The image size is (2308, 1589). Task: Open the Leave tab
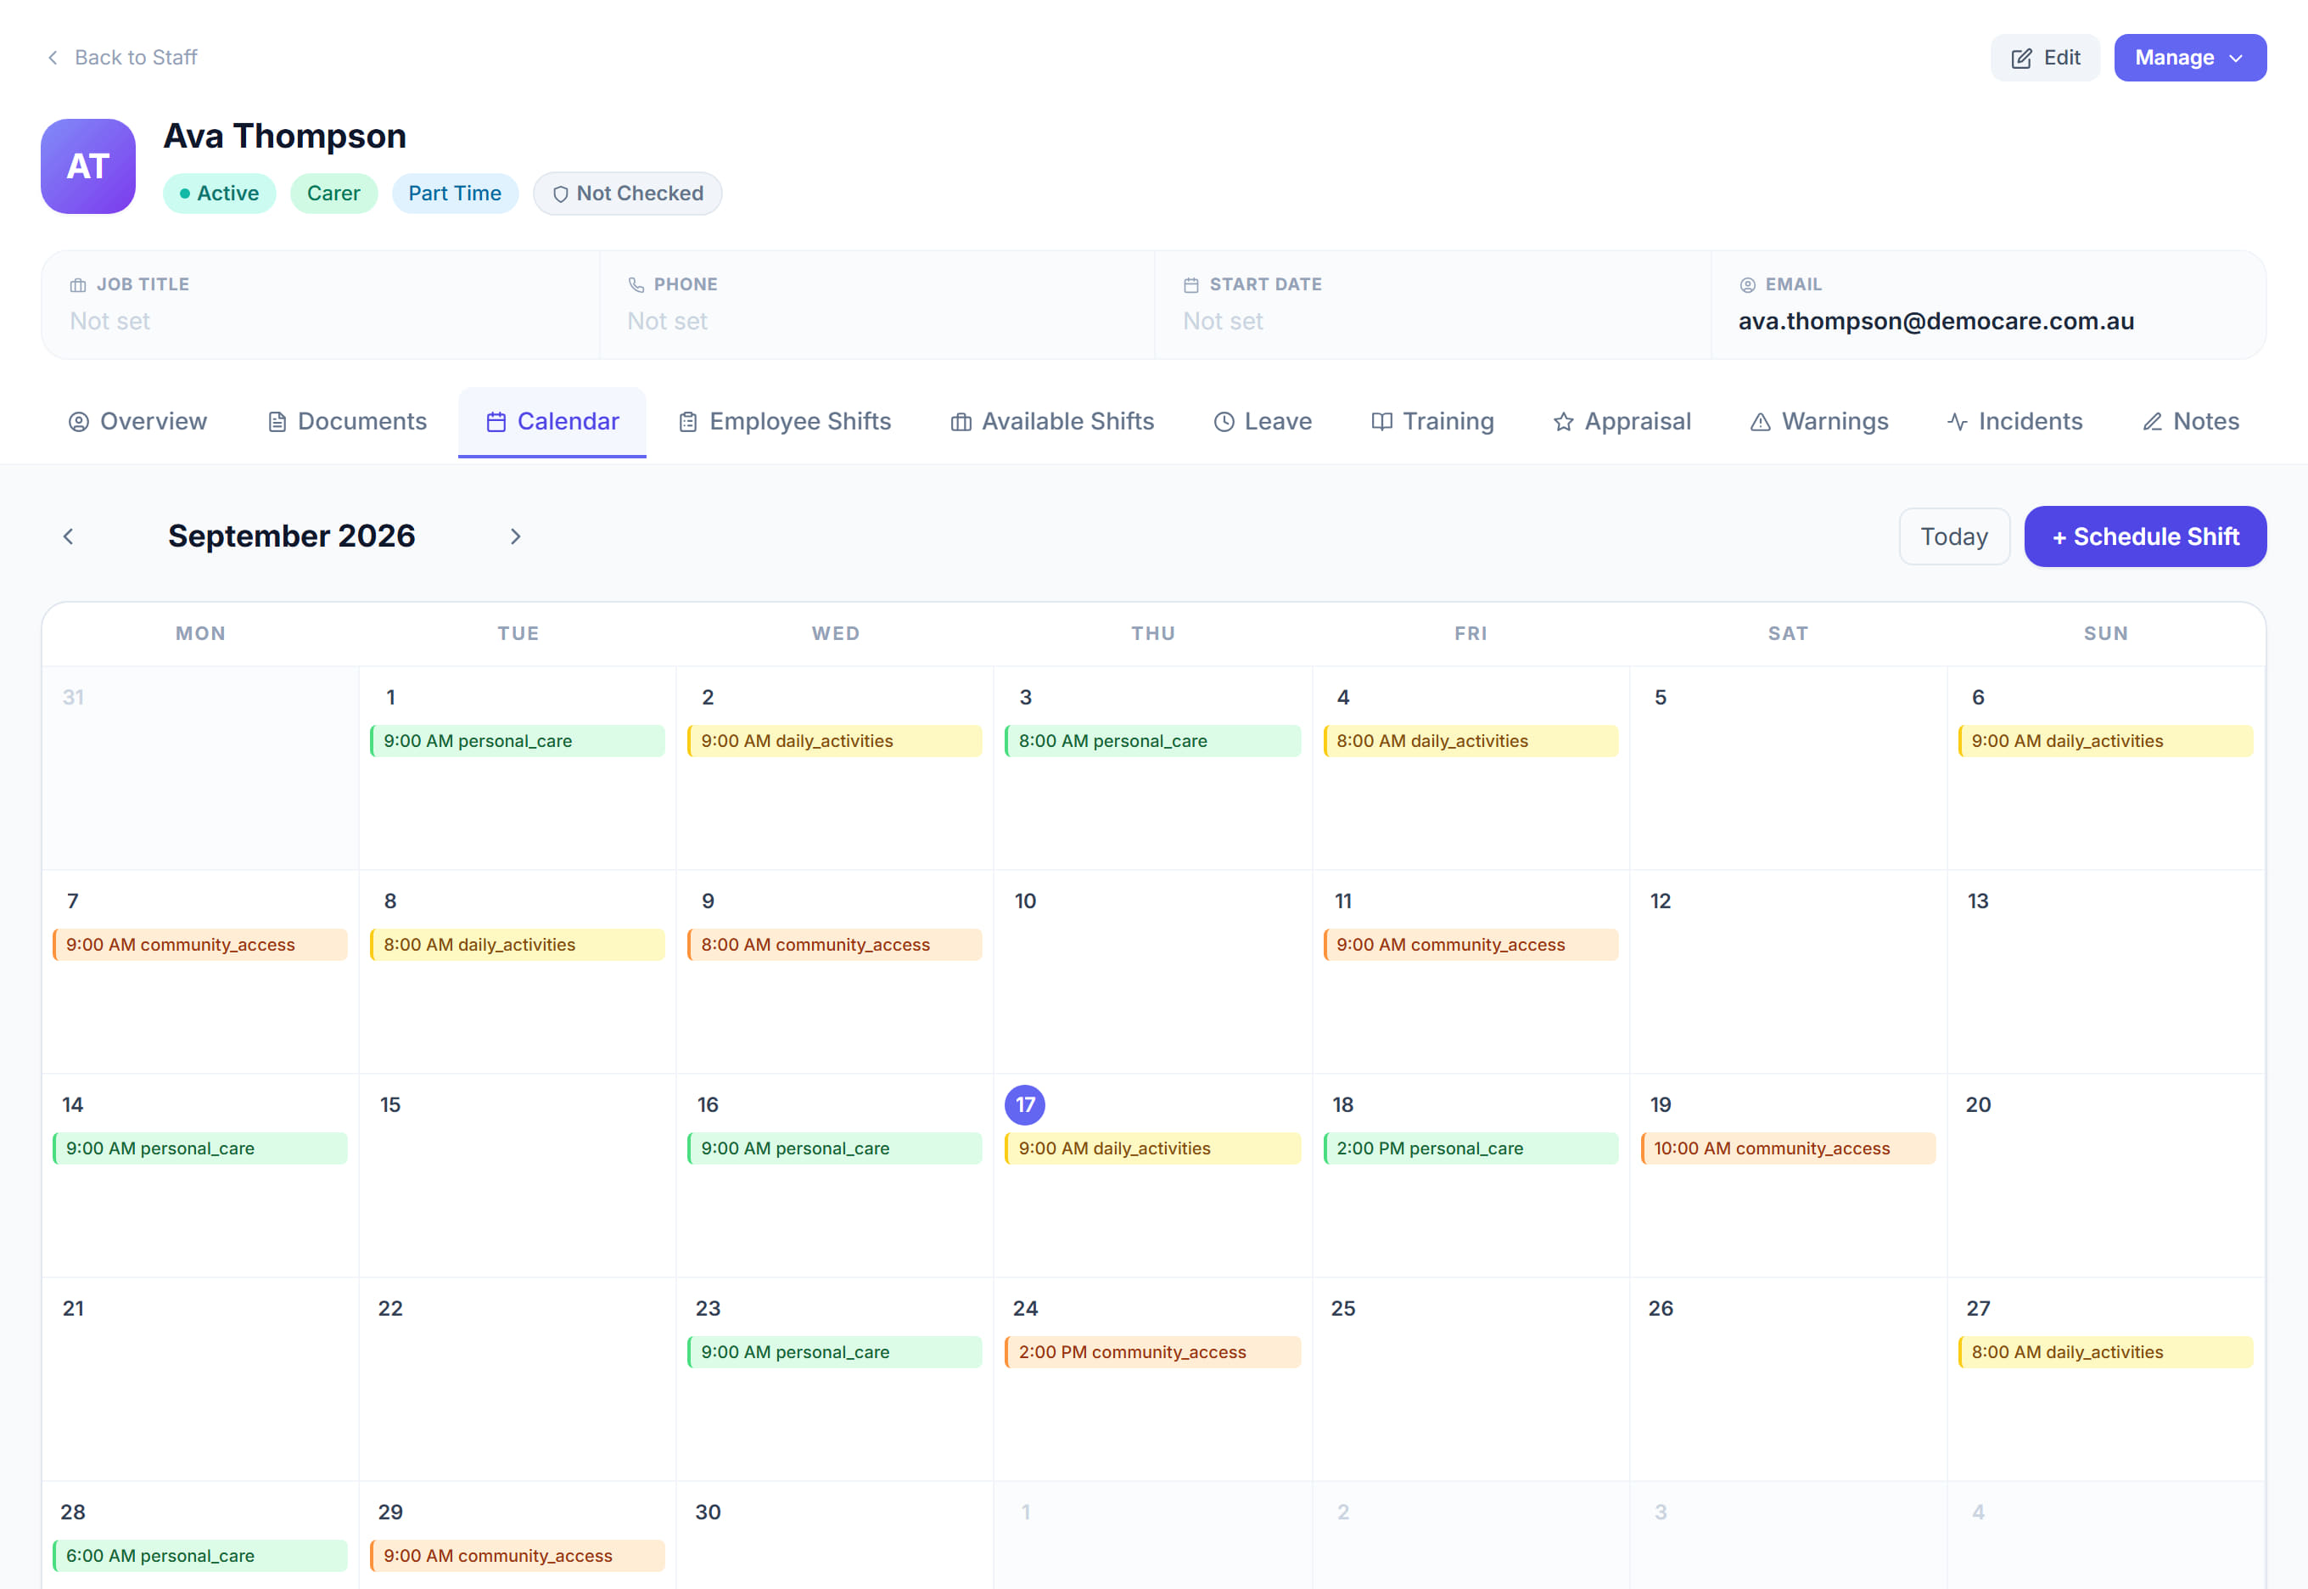point(1262,422)
